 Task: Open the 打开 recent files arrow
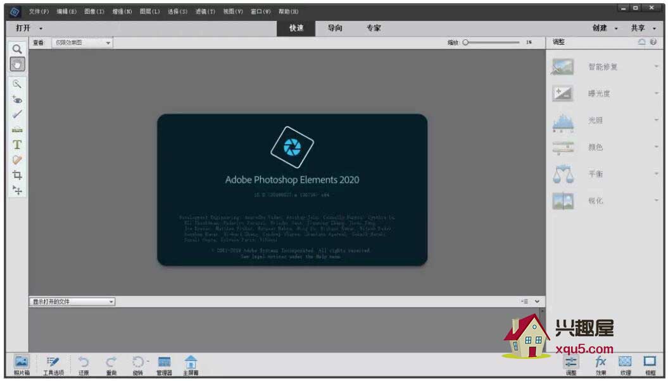click(41, 28)
